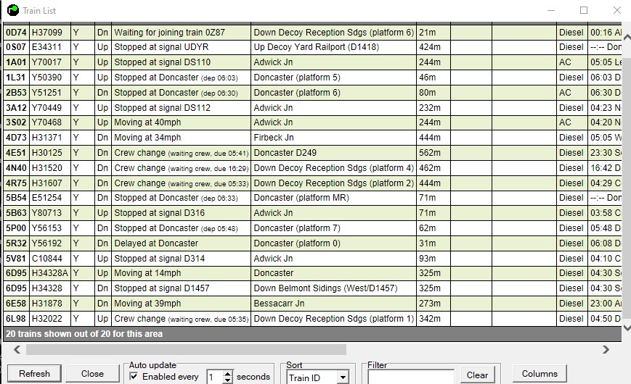Select train 5P00 row
The width and height of the screenshot is (631, 384).
click(x=312, y=228)
